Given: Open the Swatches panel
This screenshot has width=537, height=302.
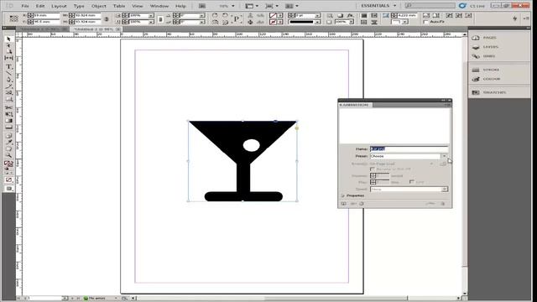Looking at the screenshot, I should click(x=488, y=92).
